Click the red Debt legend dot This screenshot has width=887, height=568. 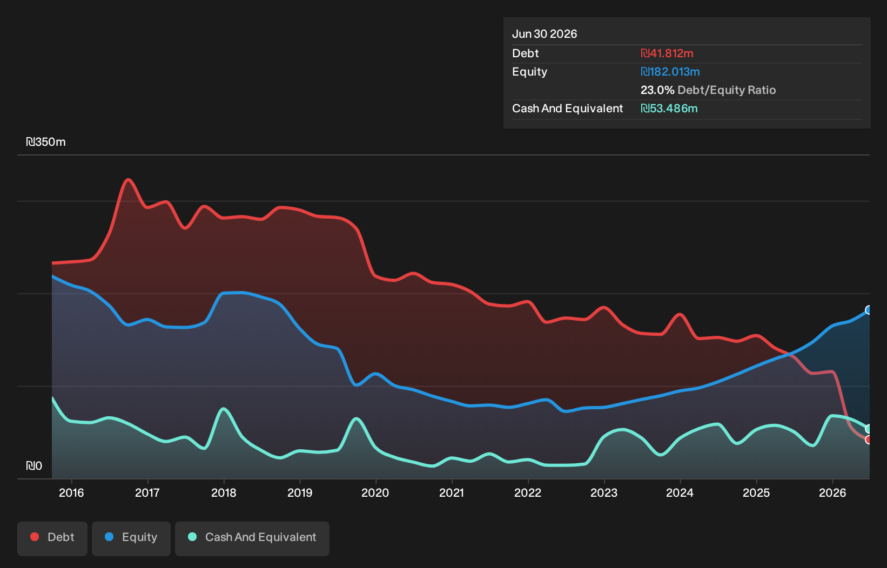[35, 537]
